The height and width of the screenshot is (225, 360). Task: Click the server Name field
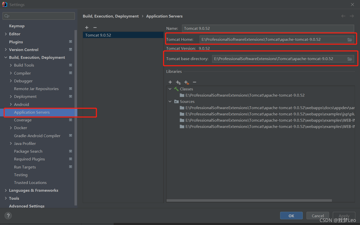point(268,28)
